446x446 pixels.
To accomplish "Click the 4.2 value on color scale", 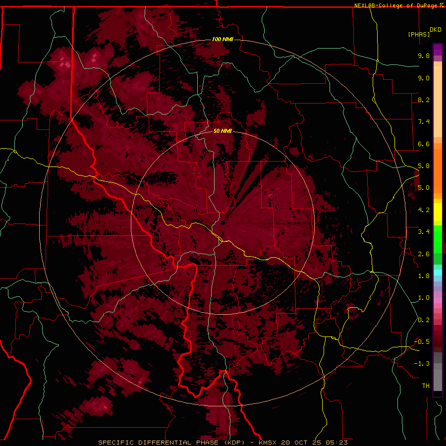I will tap(424, 210).
